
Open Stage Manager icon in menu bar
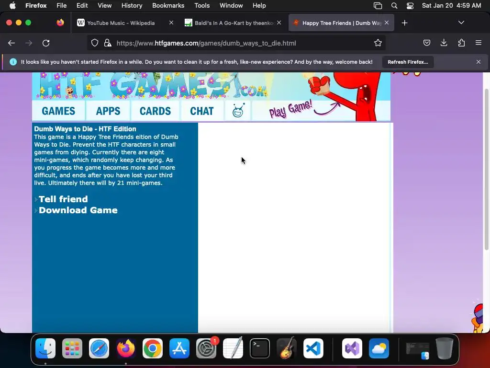pos(378,6)
